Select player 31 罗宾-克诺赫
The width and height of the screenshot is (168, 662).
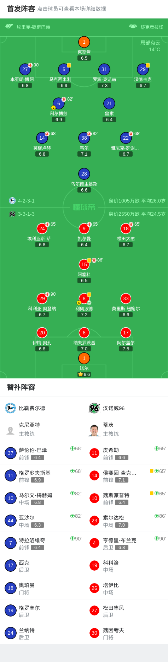[104, 69]
